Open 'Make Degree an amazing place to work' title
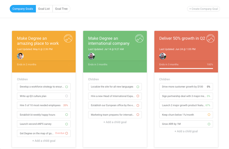Viewport: 229px width, 149px height. (38, 41)
